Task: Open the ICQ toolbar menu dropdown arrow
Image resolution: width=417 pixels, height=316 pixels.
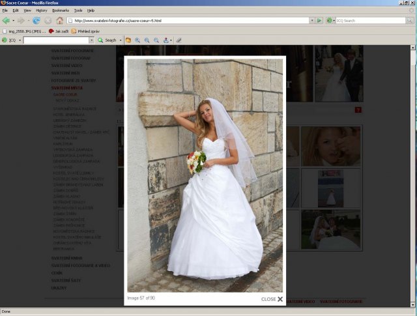Action: tap(20, 40)
